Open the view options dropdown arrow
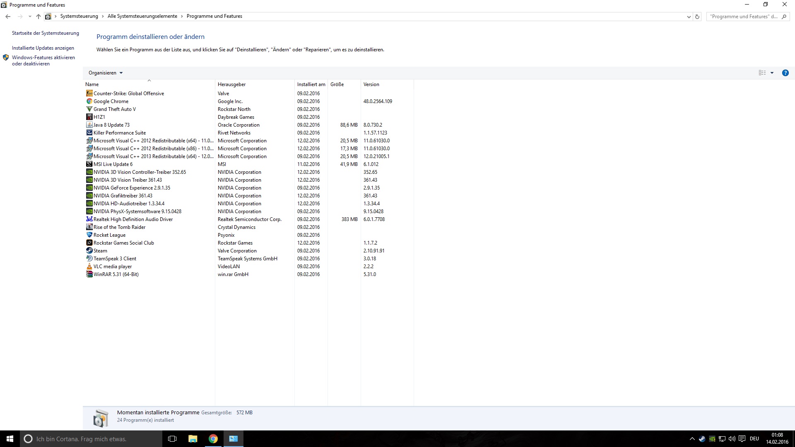This screenshot has height=447, width=795. click(x=772, y=73)
